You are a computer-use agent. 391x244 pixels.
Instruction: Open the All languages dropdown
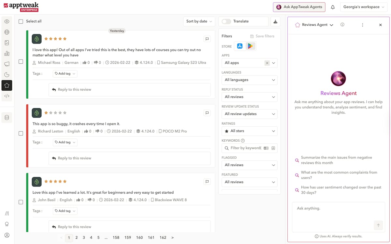(249, 80)
